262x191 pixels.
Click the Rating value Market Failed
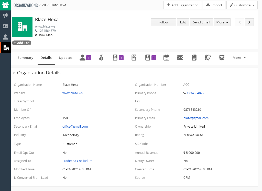[x=193, y=135]
